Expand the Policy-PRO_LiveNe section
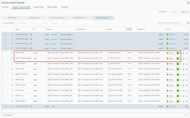Image resolution: width=190 pixels, height=118 pixels. tap(6, 39)
